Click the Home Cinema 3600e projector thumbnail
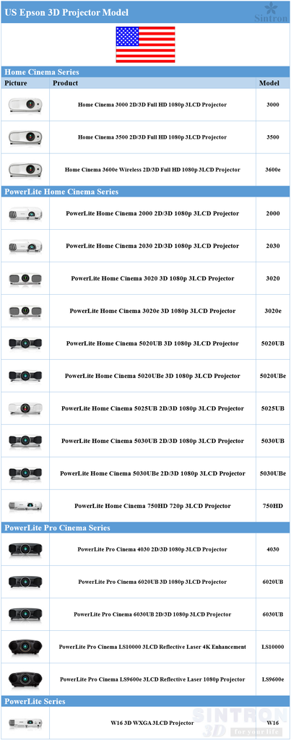Viewport: 291px width, 740px height. [x=25, y=169]
